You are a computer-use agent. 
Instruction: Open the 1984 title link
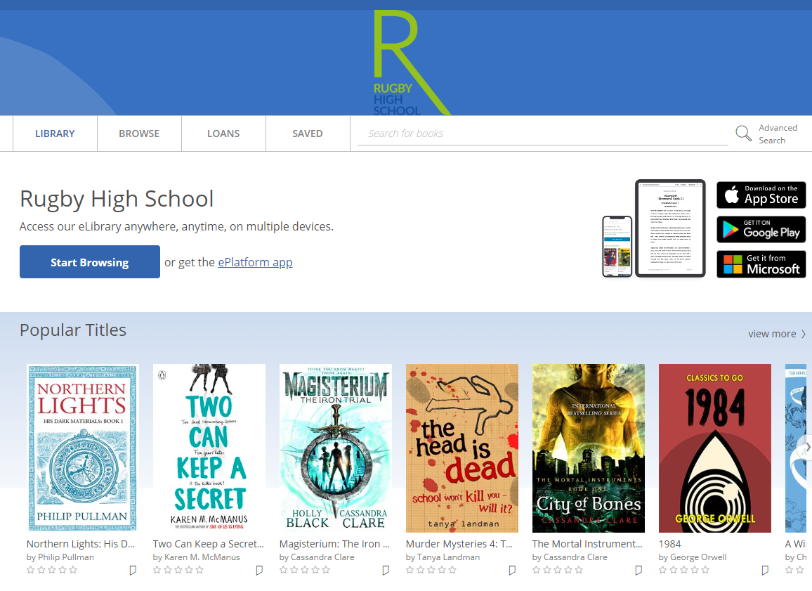(x=669, y=544)
